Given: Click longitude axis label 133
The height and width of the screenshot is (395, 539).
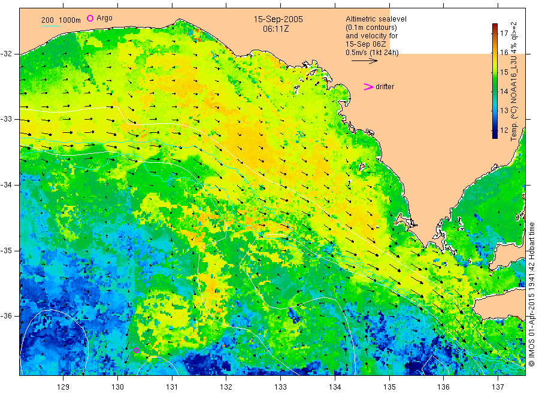Looking at the screenshot, I should 280,387.
